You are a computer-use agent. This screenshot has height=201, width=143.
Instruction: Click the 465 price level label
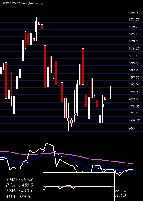(131, 128)
